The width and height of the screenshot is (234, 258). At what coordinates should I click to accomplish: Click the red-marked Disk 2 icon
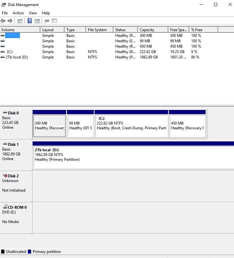pyautogui.click(x=5, y=176)
